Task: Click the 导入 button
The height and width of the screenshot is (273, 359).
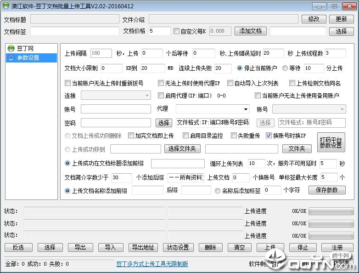Action: point(111,247)
